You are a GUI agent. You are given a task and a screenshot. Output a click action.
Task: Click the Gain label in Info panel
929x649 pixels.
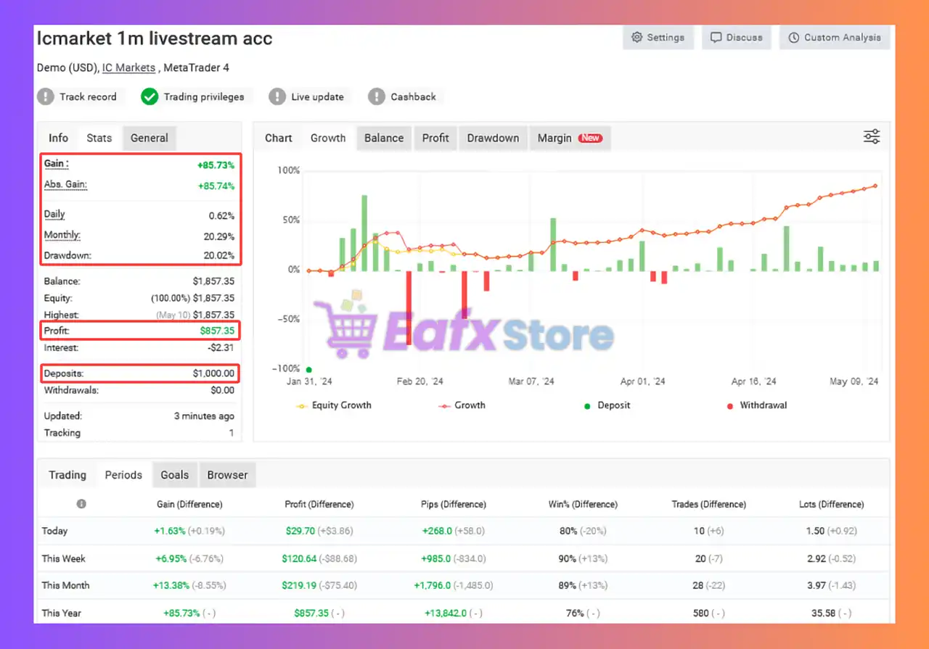tap(56, 164)
